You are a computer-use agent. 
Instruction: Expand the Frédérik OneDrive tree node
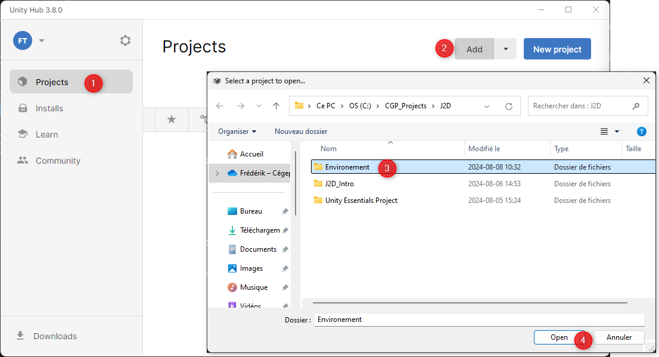217,173
